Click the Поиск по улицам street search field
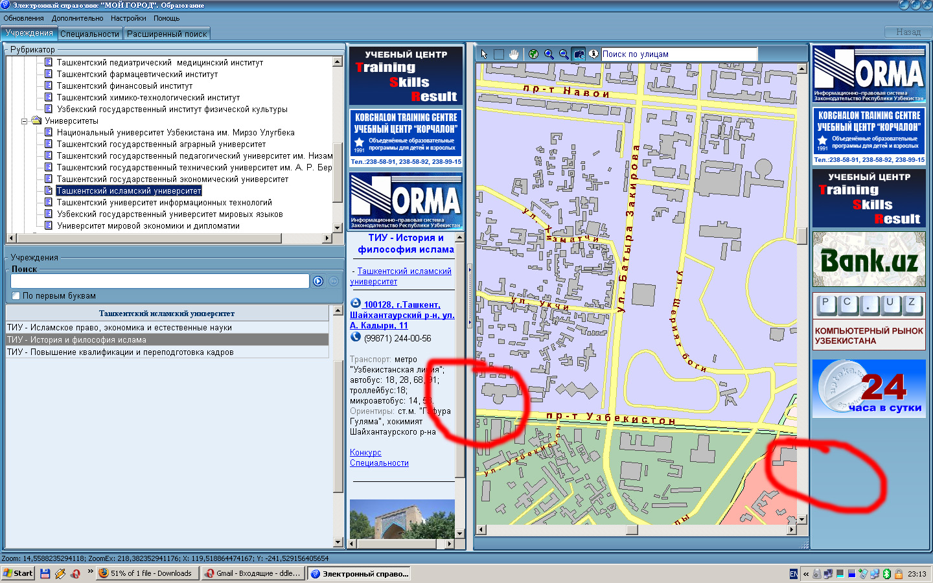933x583 pixels. pos(679,54)
